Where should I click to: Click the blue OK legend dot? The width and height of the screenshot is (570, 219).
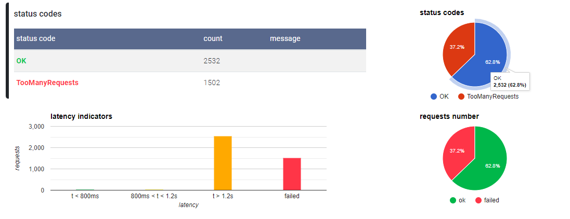tap(434, 96)
